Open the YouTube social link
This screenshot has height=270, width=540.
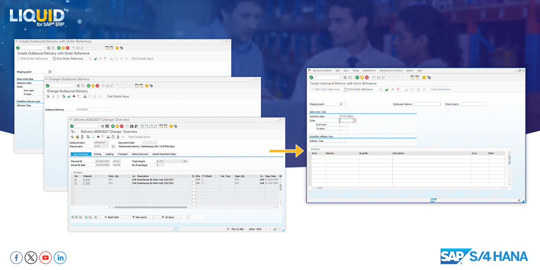(x=45, y=257)
